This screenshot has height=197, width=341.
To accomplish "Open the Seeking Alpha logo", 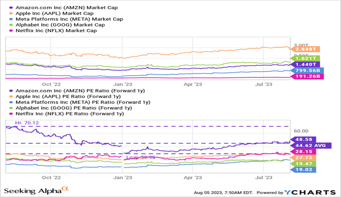I will tap(36, 190).
